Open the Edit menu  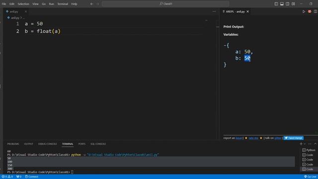(12, 4)
